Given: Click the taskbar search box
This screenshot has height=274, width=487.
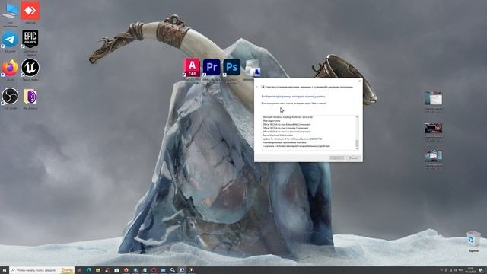Looking at the screenshot, I should pos(42,270).
